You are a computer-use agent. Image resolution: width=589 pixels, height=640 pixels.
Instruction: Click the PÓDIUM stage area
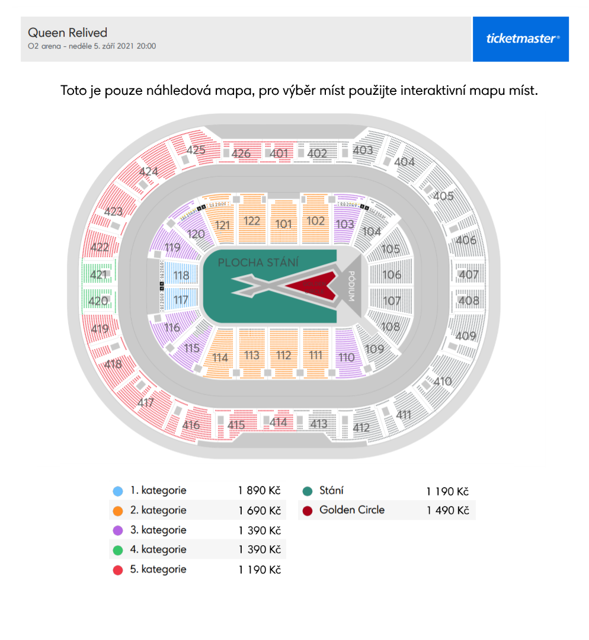click(350, 286)
